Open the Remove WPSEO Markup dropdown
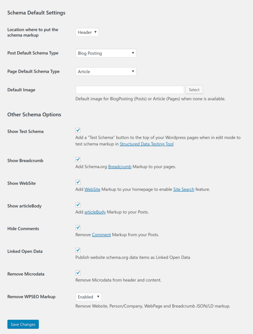253x334 pixels. point(88,296)
